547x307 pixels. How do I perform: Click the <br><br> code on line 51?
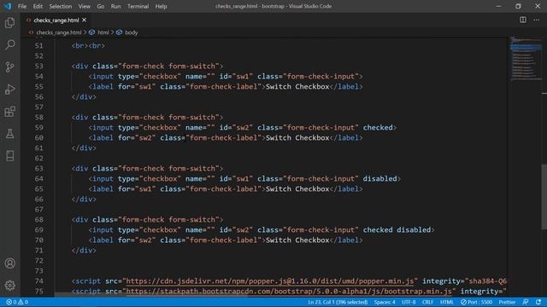pyautogui.click(x=88, y=45)
